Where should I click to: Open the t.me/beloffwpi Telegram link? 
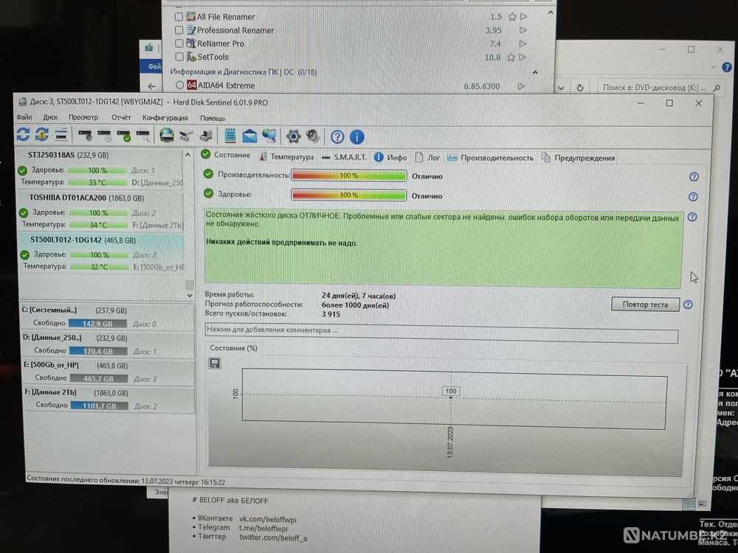[x=263, y=528]
